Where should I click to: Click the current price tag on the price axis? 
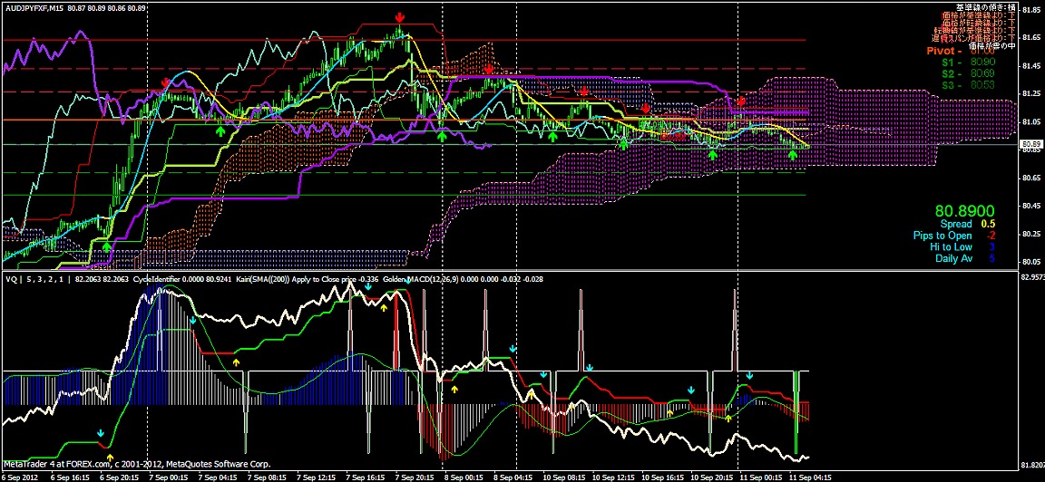[1030, 144]
